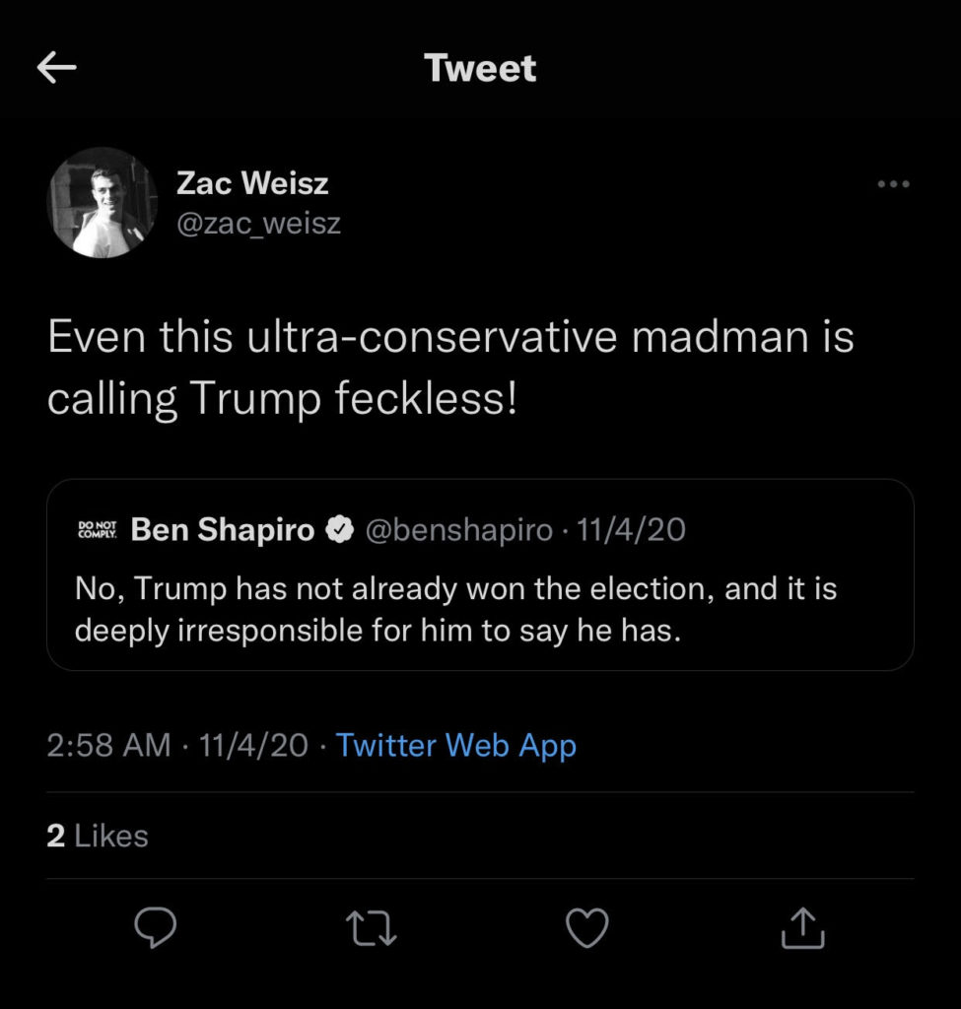Open the @zac_weisz handle
The height and width of the screenshot is (1009, 961).
pyautogui.click(x=258, y=224)
